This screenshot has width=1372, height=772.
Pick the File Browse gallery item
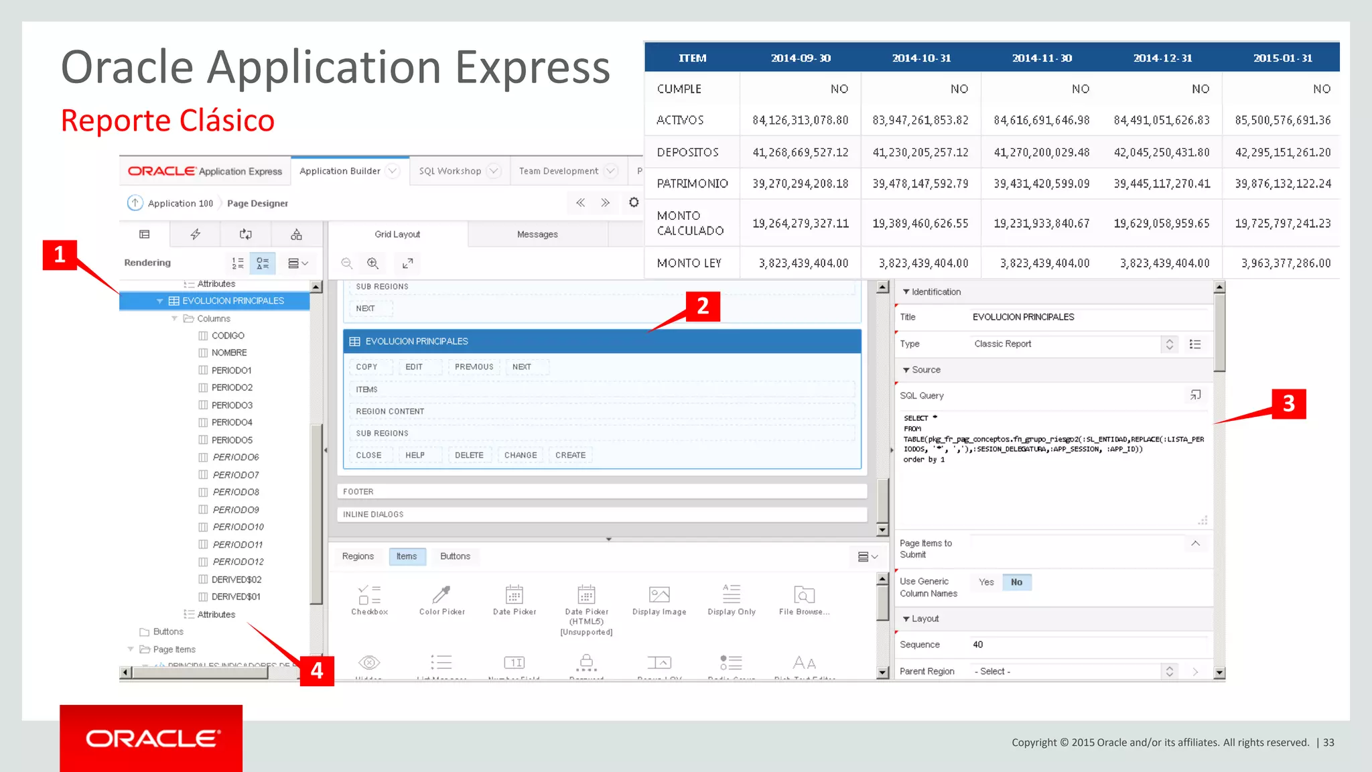tap(804, 599)
